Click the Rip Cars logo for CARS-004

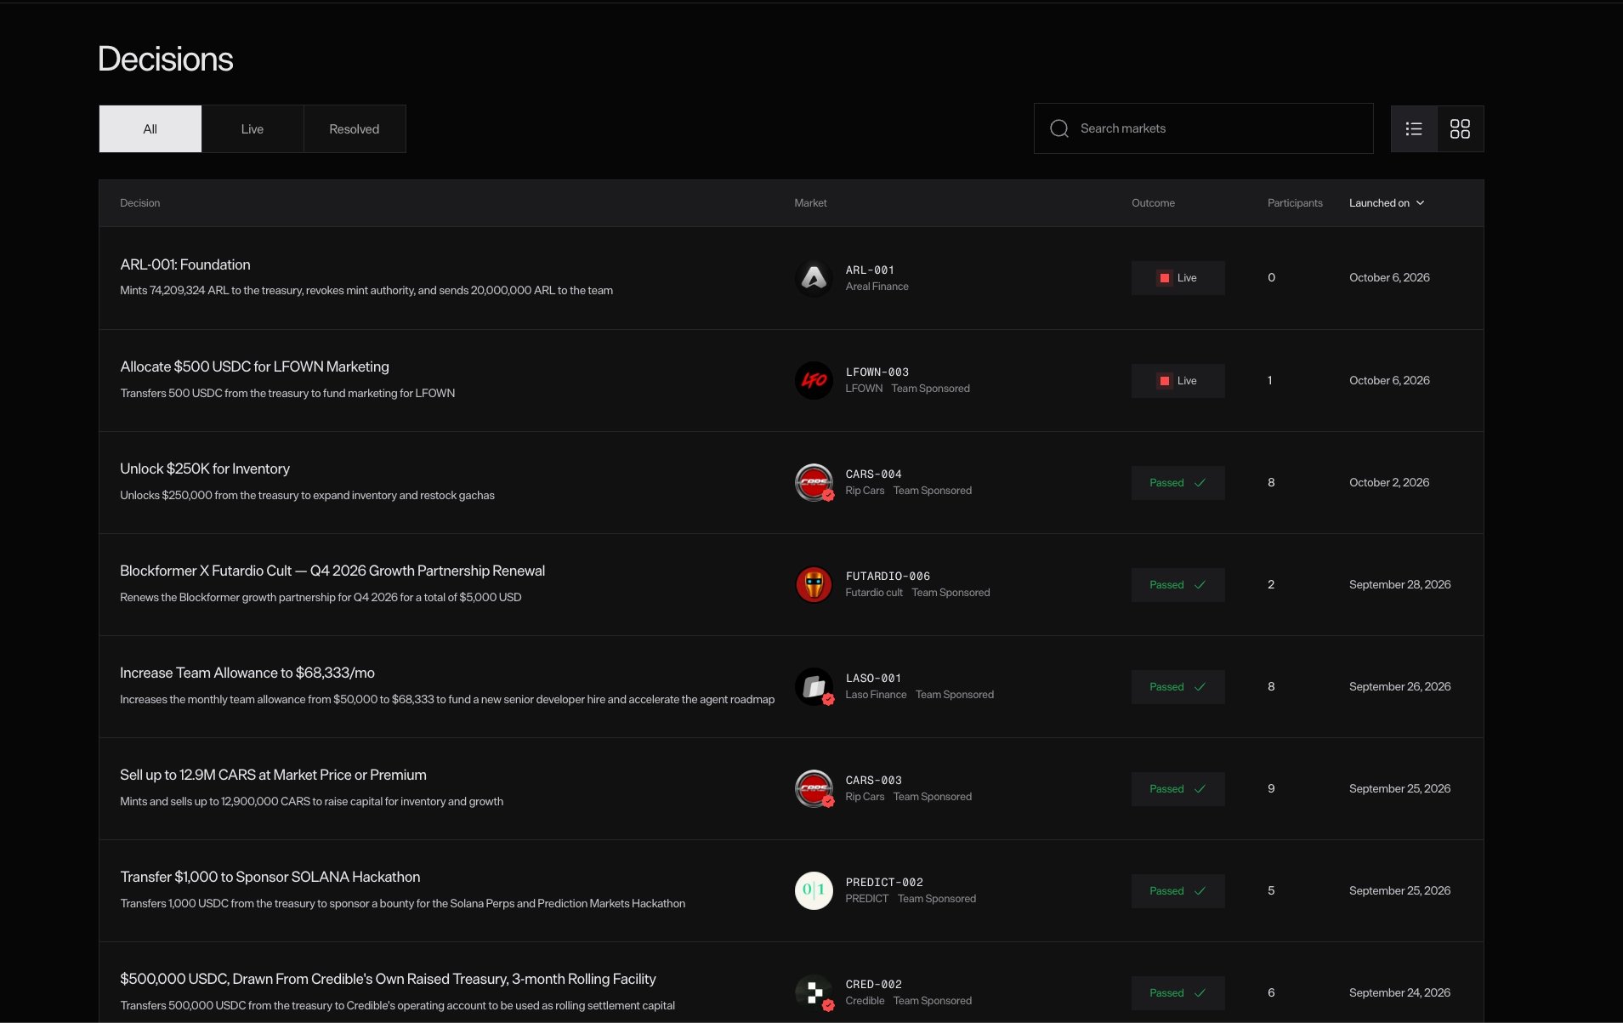(814, 482)
